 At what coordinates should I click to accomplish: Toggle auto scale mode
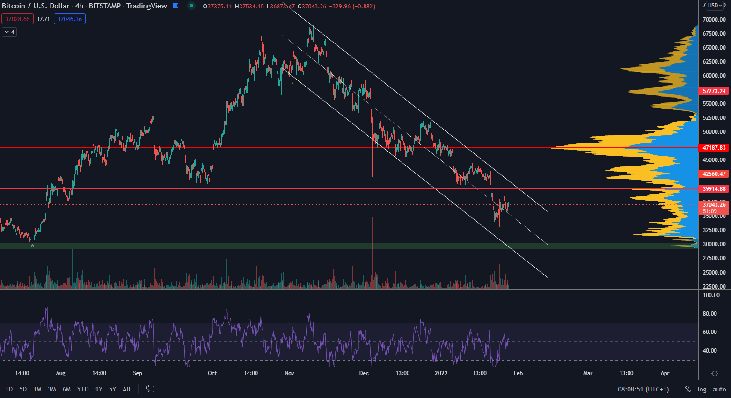tap(719, 389)
